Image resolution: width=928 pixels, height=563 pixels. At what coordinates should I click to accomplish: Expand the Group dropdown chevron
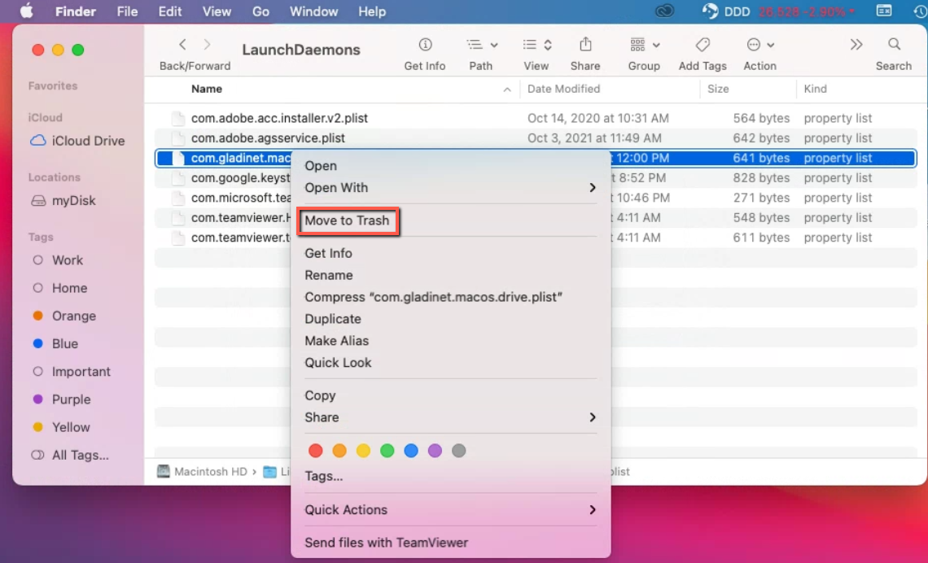point(656,45)
